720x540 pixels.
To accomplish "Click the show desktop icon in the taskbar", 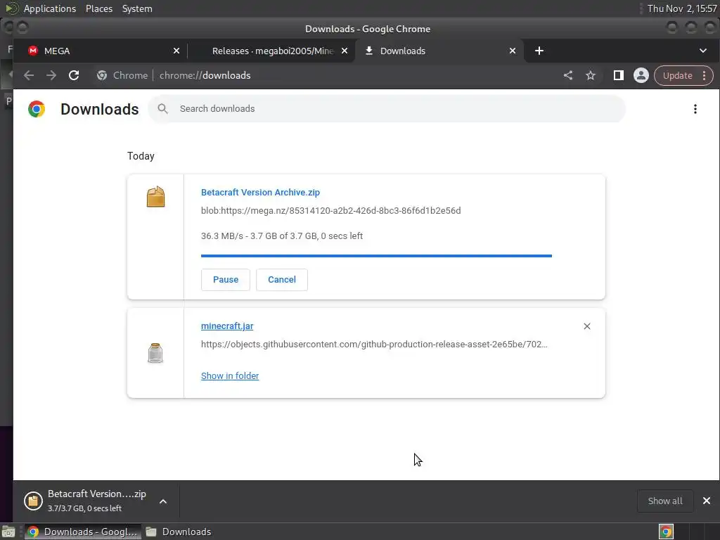I will [x=8, y=532].
